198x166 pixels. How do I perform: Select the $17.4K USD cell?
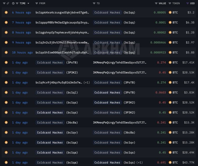pos(189,82)
